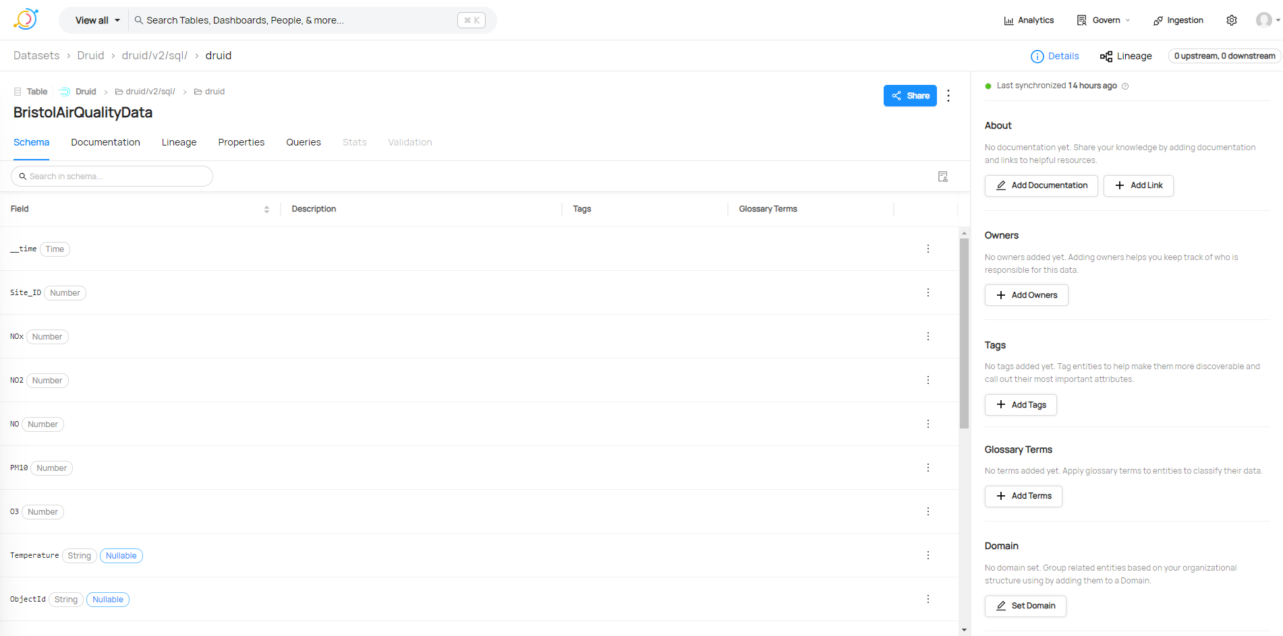Go to Druid in top breadcrumb

90,55
